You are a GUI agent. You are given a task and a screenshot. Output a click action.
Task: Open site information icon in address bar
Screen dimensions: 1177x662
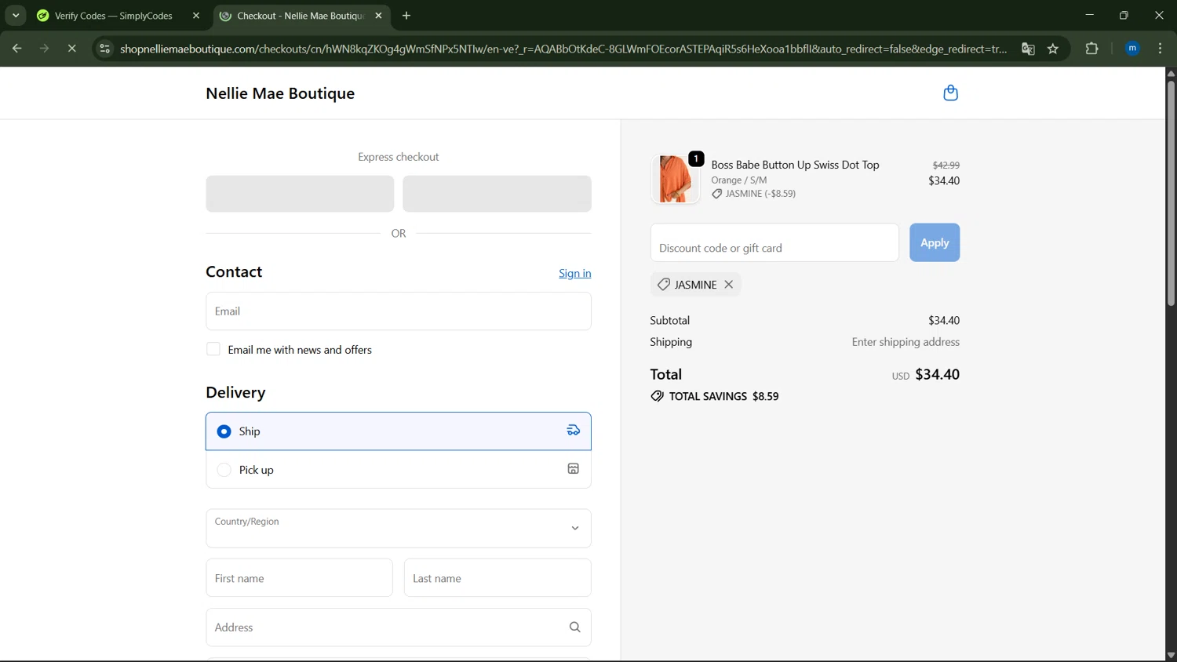click(x=104, y=49)
